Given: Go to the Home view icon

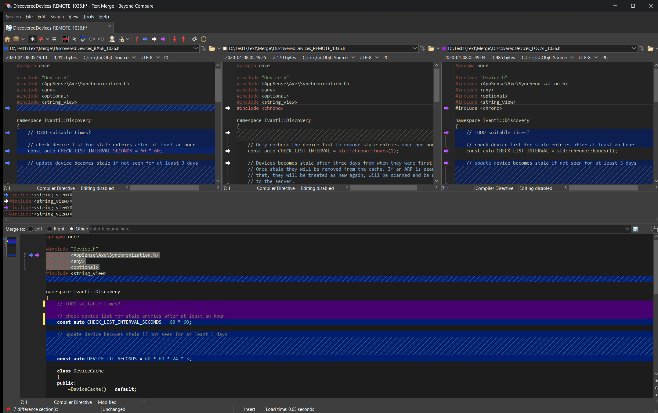Looking at the screenshot, I should click(x=8, y=39).
